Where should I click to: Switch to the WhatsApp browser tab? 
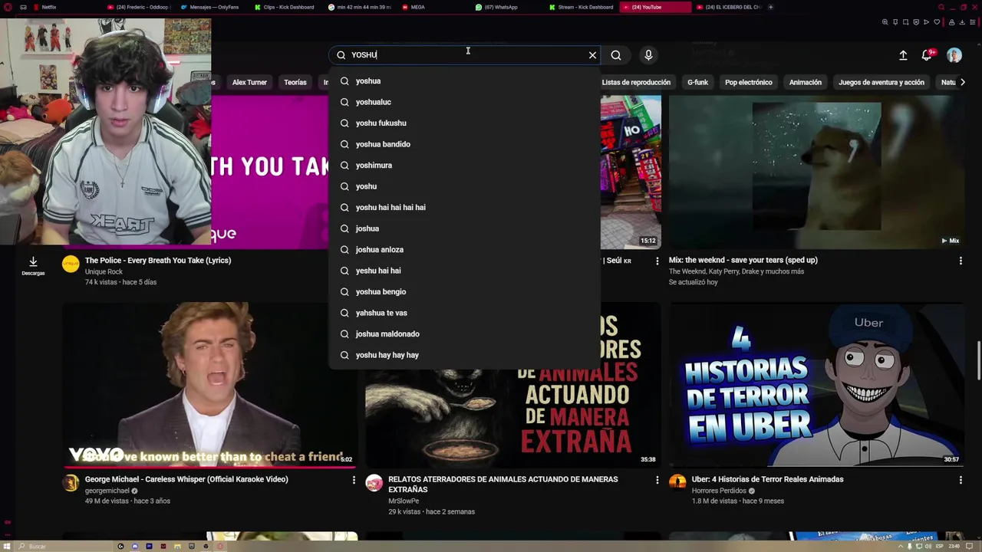pos(507,7)
